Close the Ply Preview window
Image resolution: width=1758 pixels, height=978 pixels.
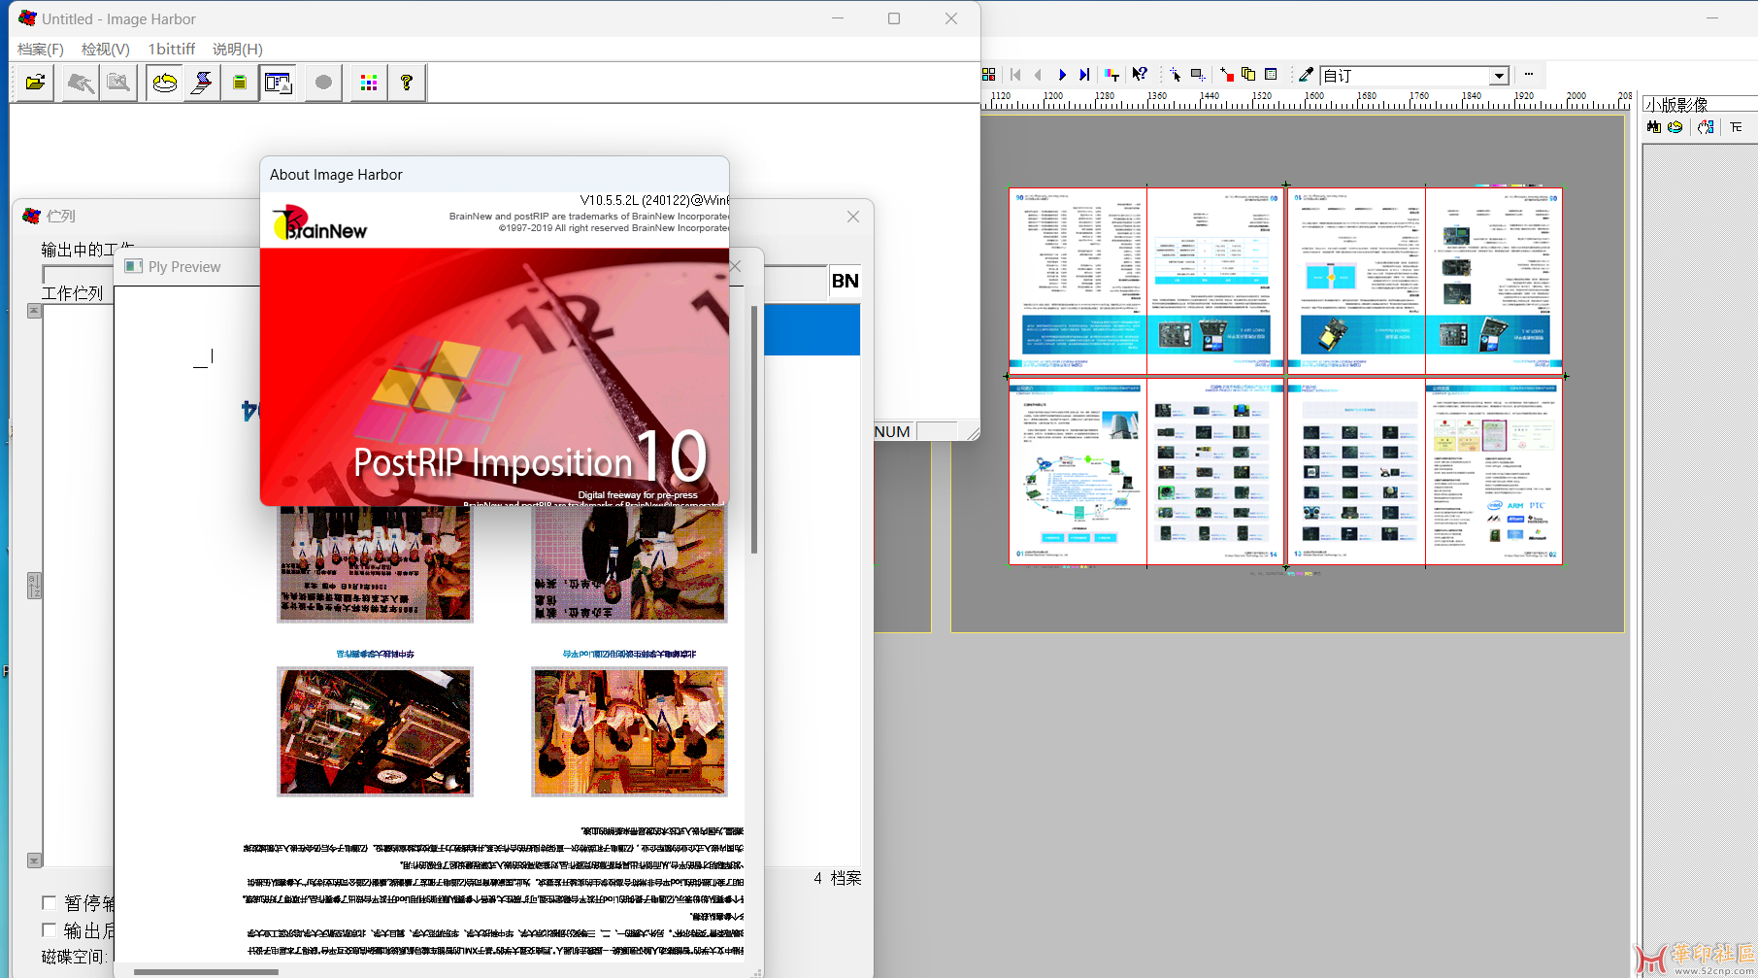(736, 266)
